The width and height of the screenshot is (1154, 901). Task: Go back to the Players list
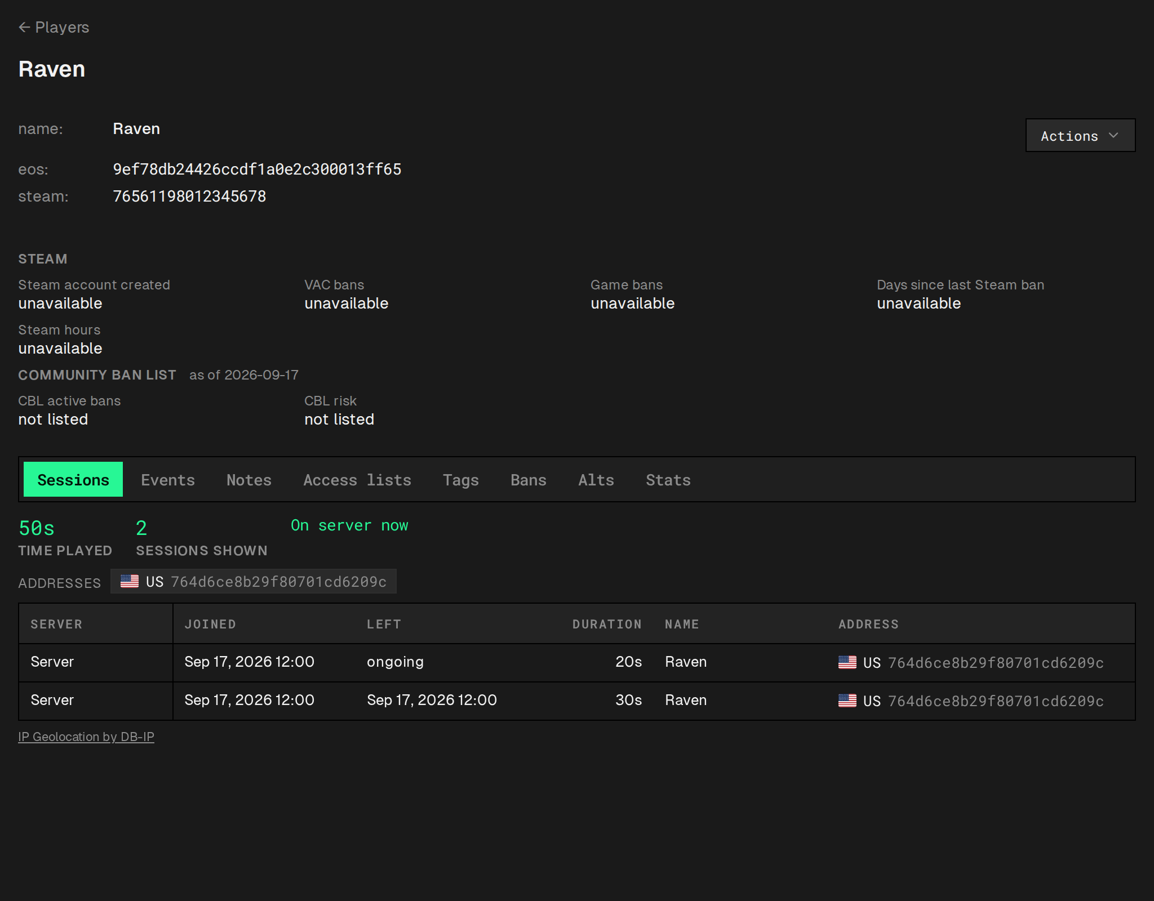(x=54, y=27)
